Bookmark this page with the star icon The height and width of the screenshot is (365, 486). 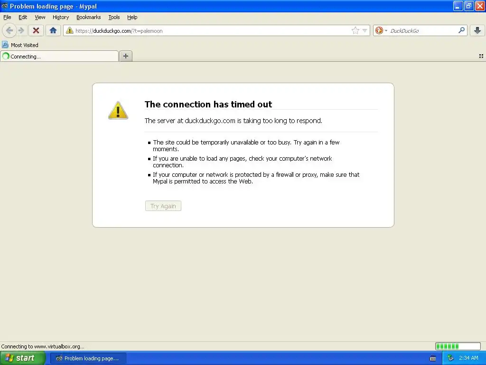coord(355,30)
